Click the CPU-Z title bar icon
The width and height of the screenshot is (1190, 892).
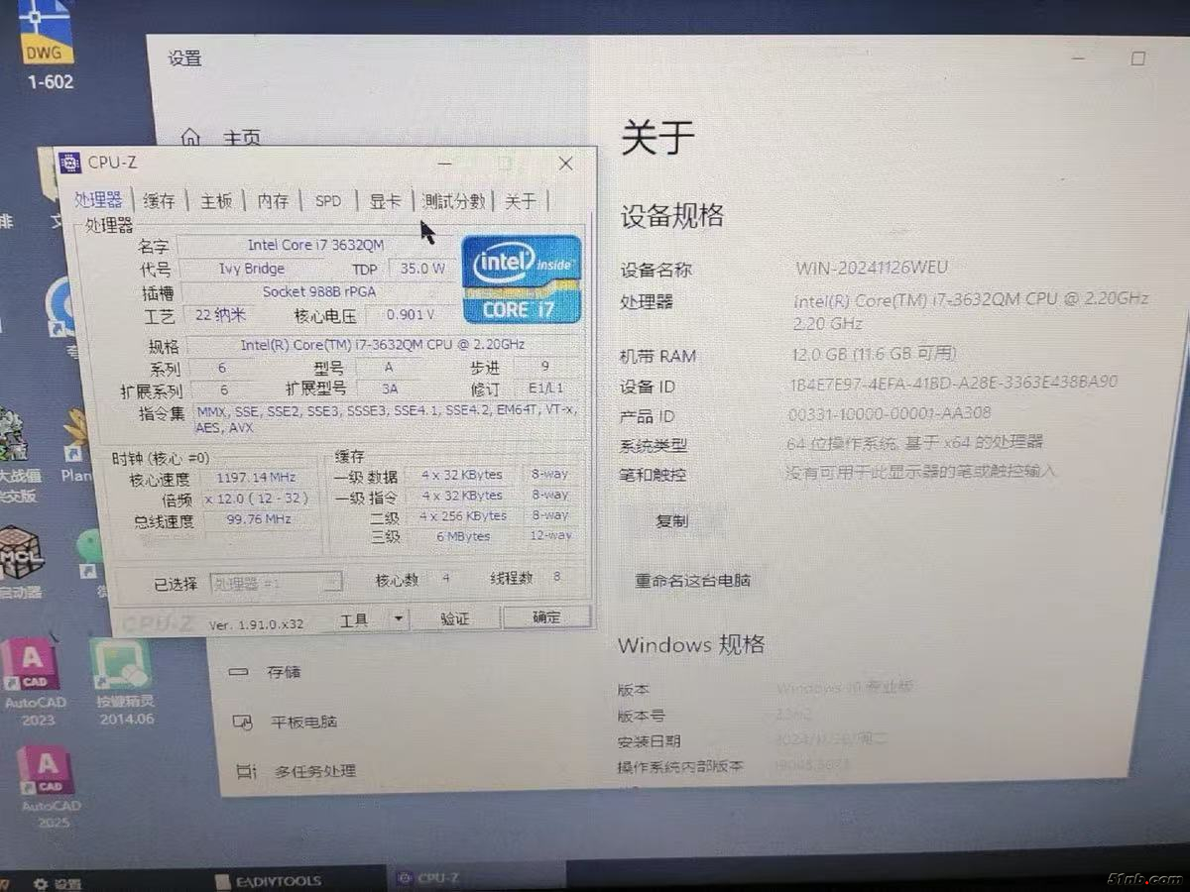pyautogui.click(x=69, y=163)
